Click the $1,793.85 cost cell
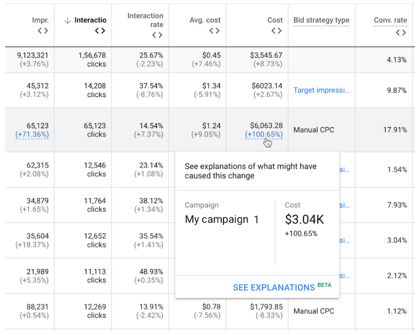The height and width of the screenshot is (332, 415). [x=266, y=307]
